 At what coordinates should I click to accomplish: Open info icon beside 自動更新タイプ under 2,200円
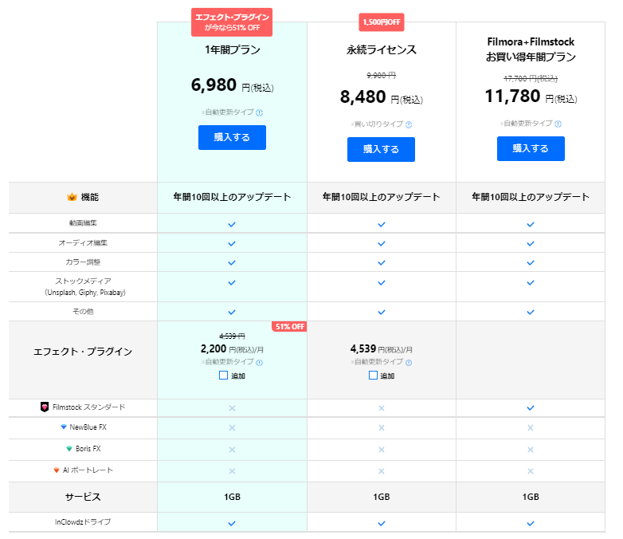click(x=260, y=362)
